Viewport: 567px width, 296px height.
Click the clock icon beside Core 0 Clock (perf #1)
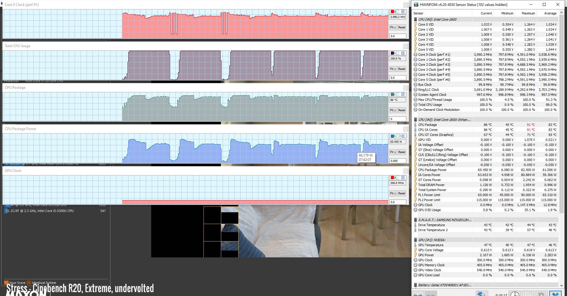pos(416,55)
